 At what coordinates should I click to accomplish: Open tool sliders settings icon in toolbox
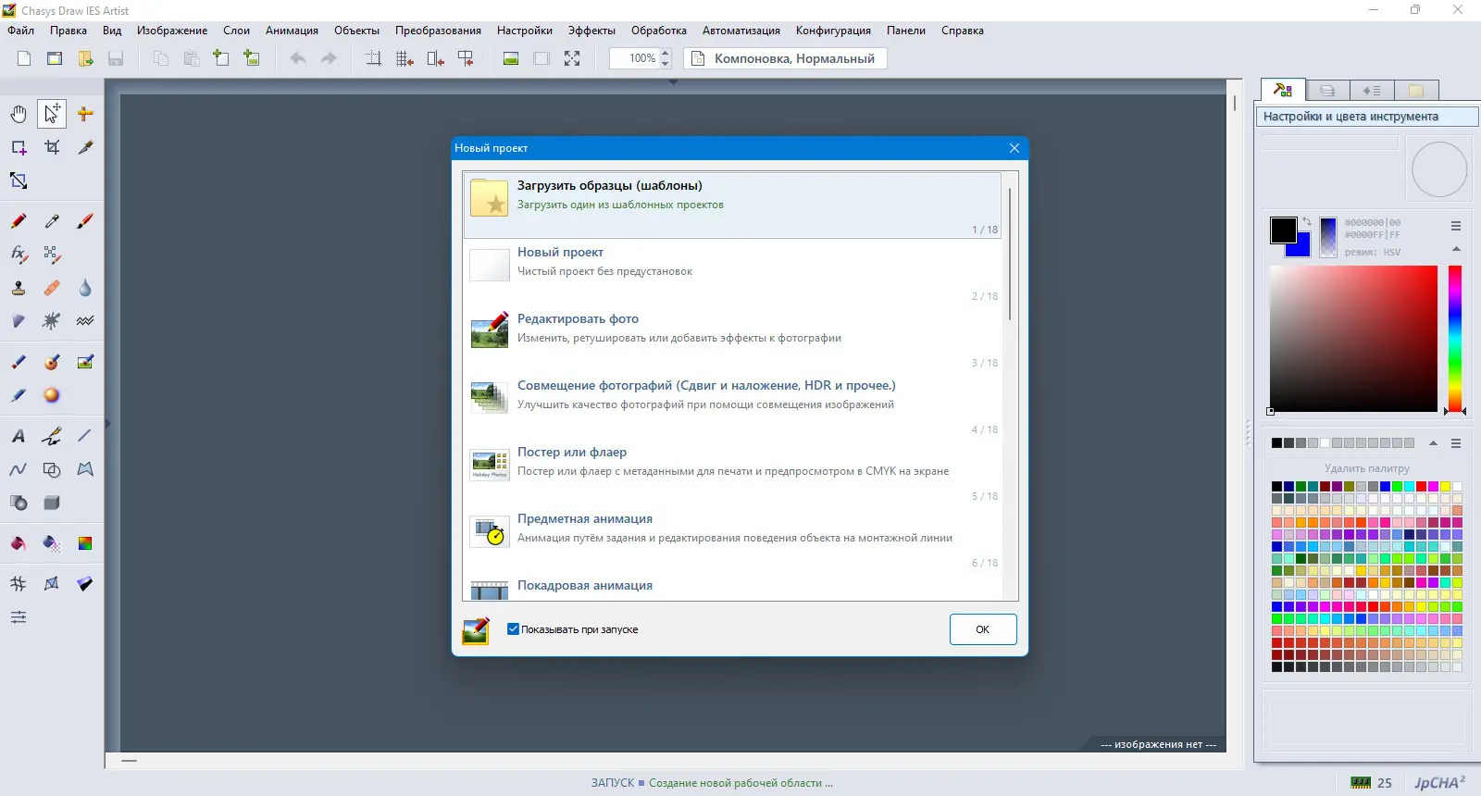(19, 617)
